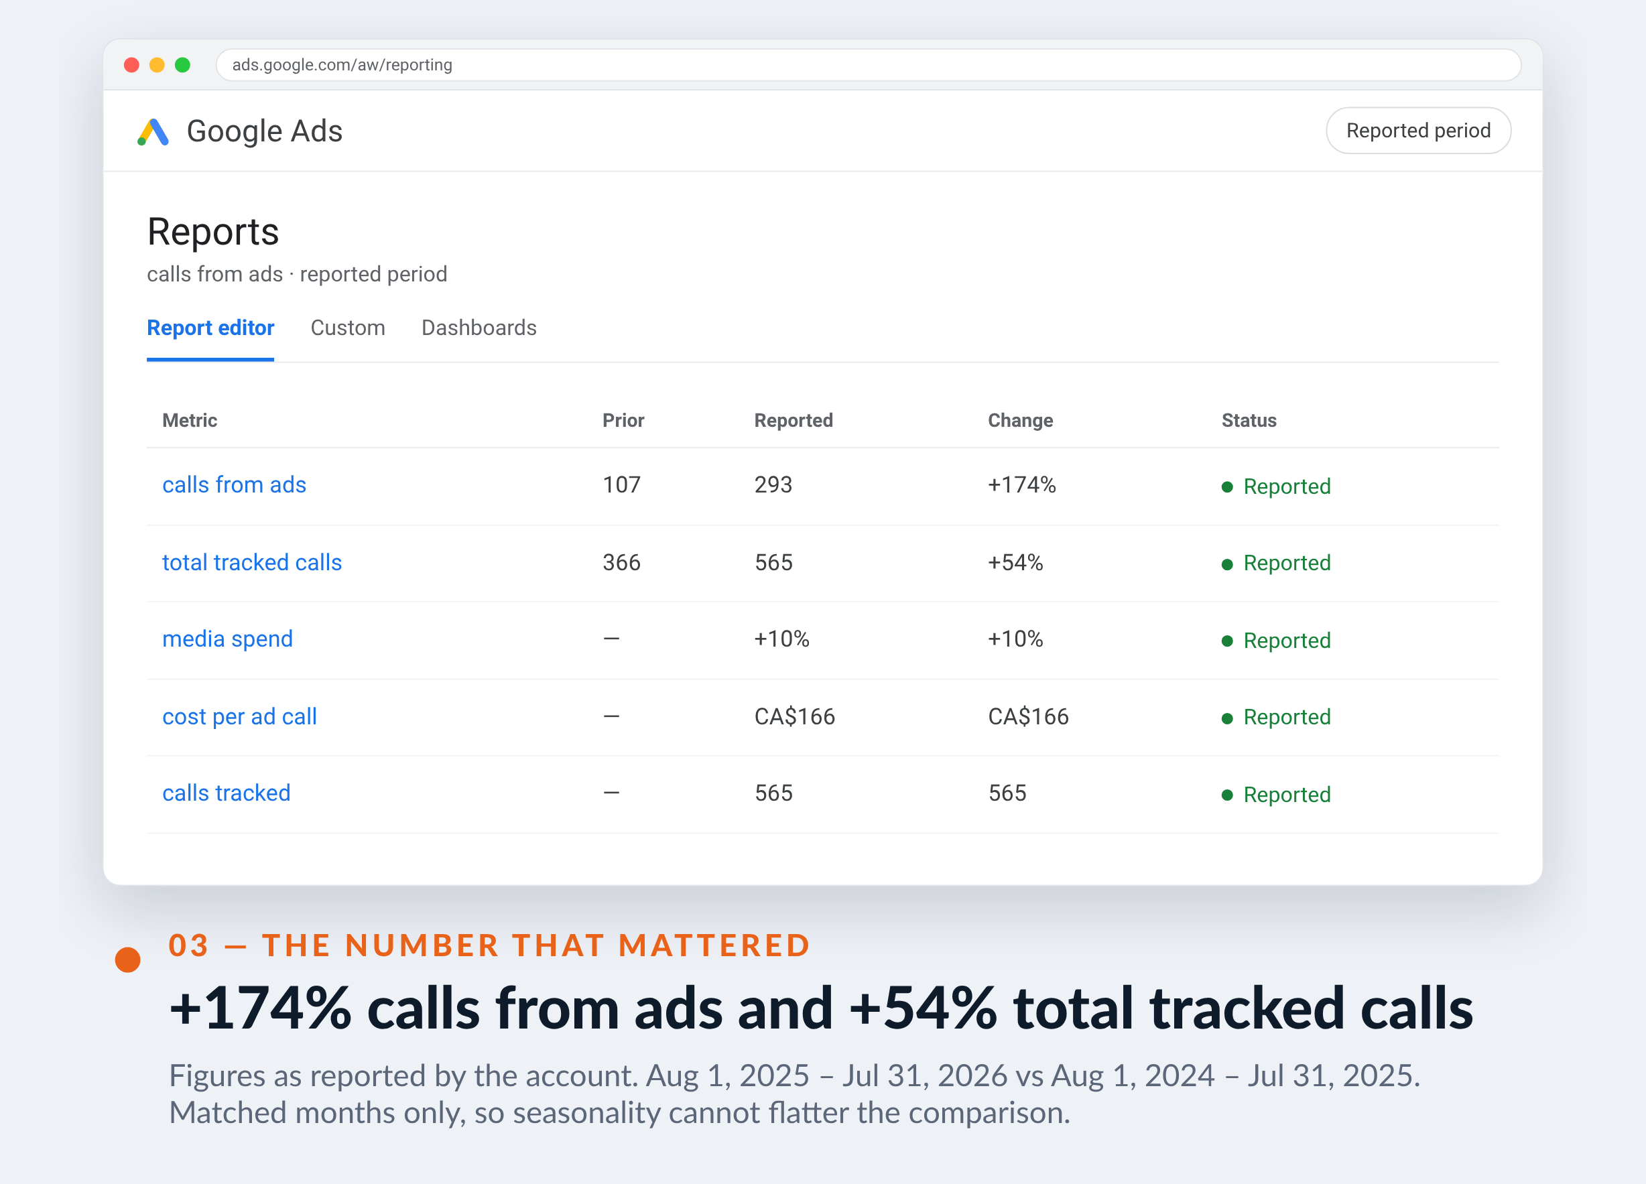Click the Google Ads title text
Image resolution: width=1646 pixels, height=1184 pixels.
(x=264, y=131)
